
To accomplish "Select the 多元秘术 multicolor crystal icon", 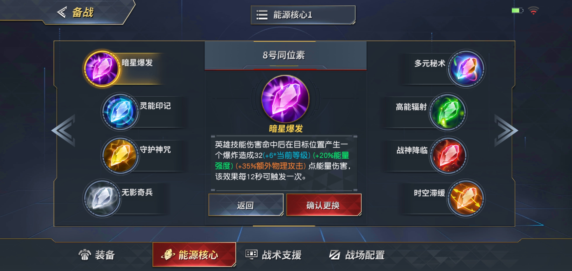I will click(466, 68).
